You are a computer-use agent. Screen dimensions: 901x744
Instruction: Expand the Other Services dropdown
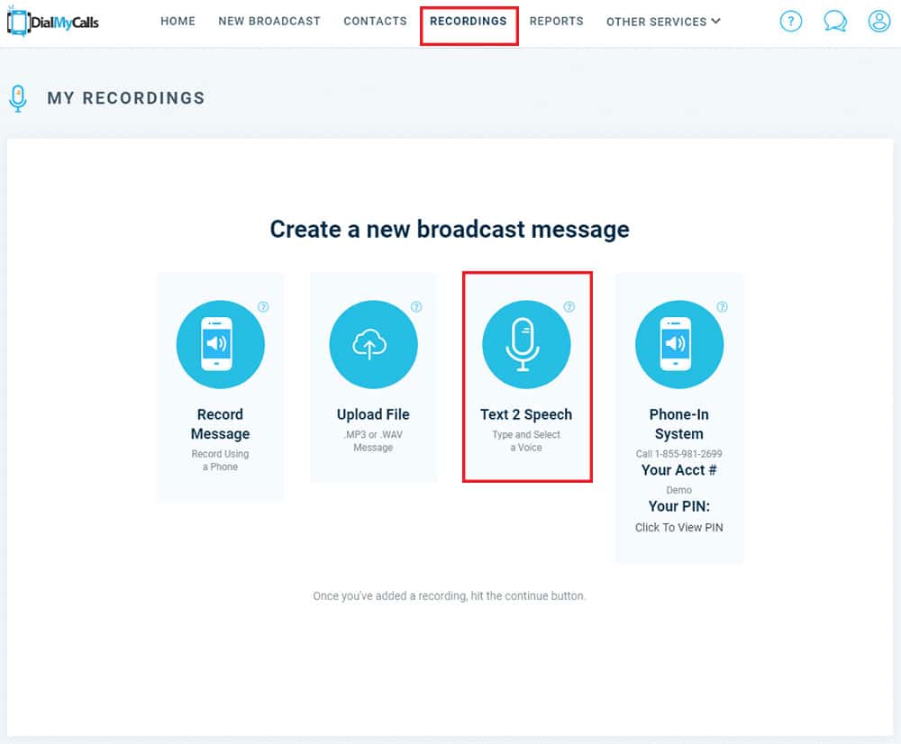coord(663,22)
